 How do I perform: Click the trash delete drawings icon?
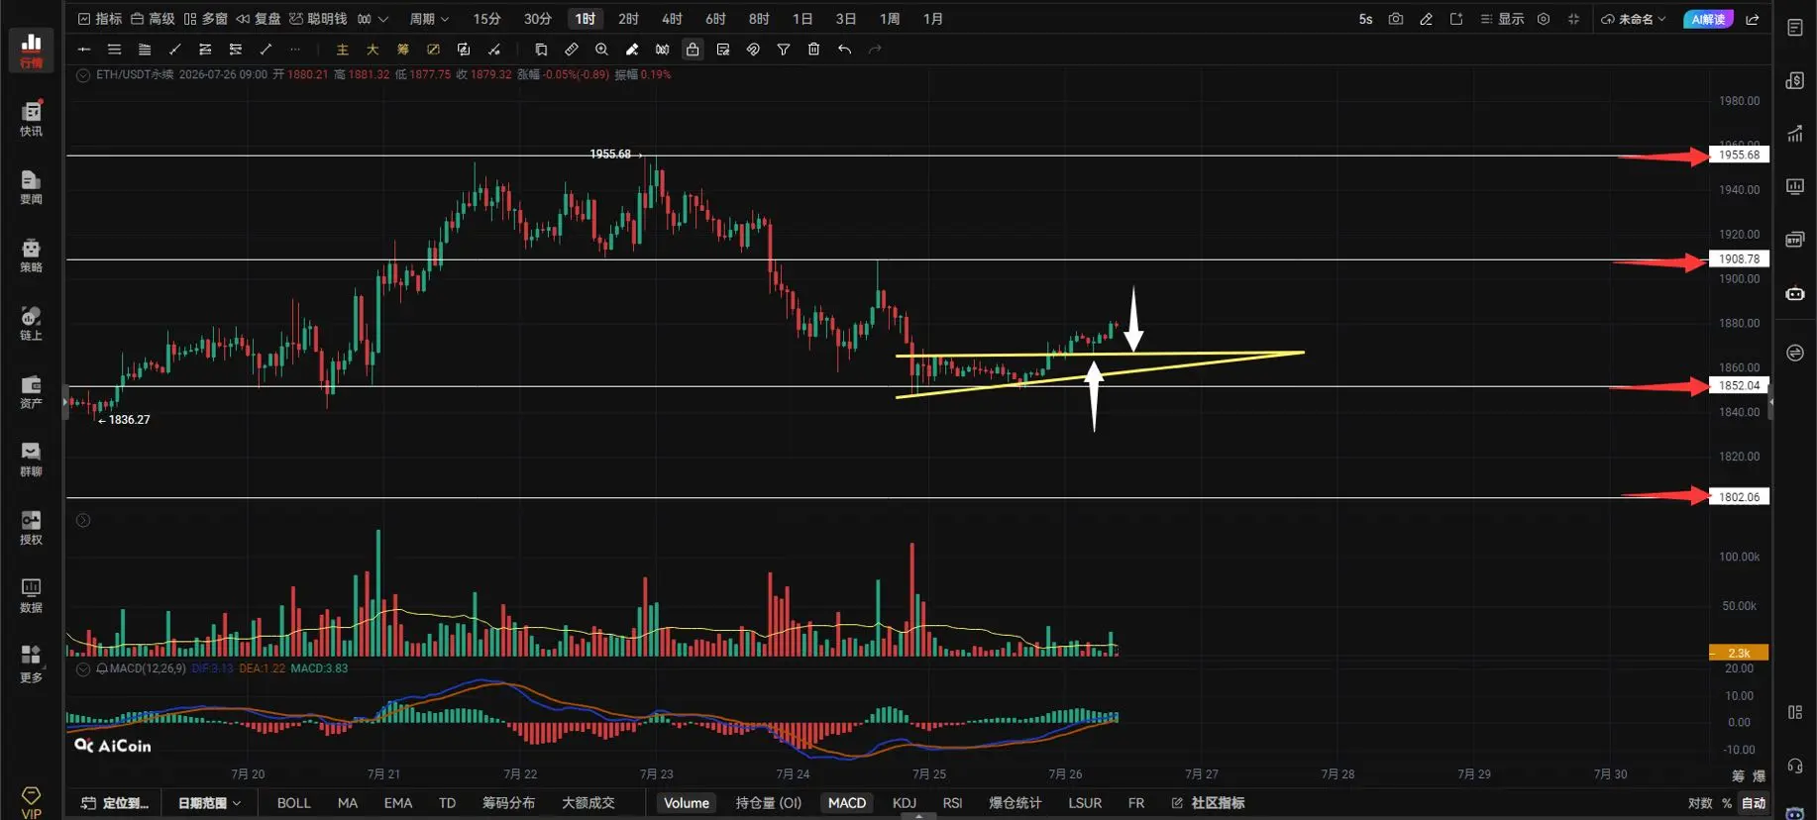coord(813,50)
